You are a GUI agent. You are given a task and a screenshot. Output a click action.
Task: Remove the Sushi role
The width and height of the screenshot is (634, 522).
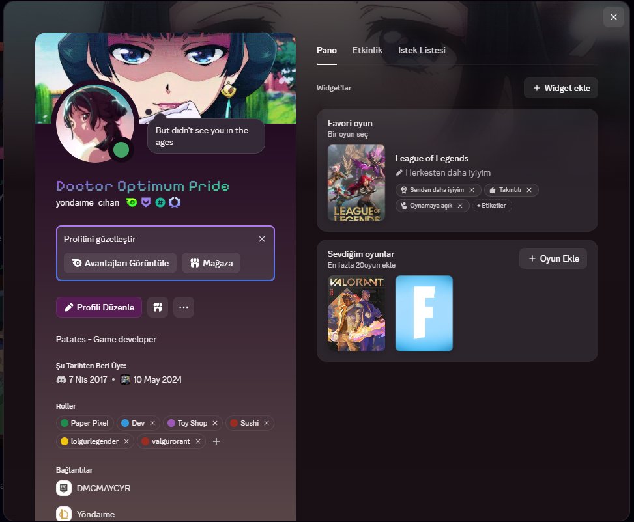267,423
